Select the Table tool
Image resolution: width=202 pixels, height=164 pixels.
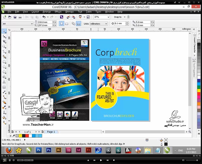click(x=4, y=87)
